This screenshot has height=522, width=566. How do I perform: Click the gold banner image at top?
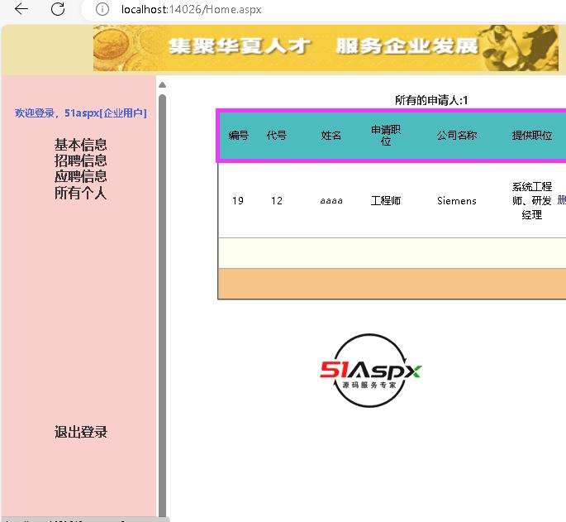pos(326,48)
